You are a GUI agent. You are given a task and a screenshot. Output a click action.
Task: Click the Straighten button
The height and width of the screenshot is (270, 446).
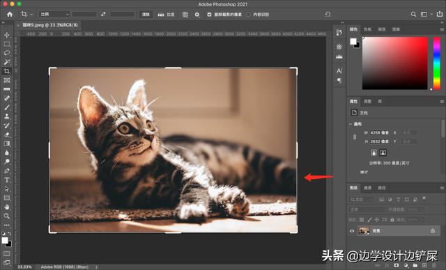(x=166, y=14)
